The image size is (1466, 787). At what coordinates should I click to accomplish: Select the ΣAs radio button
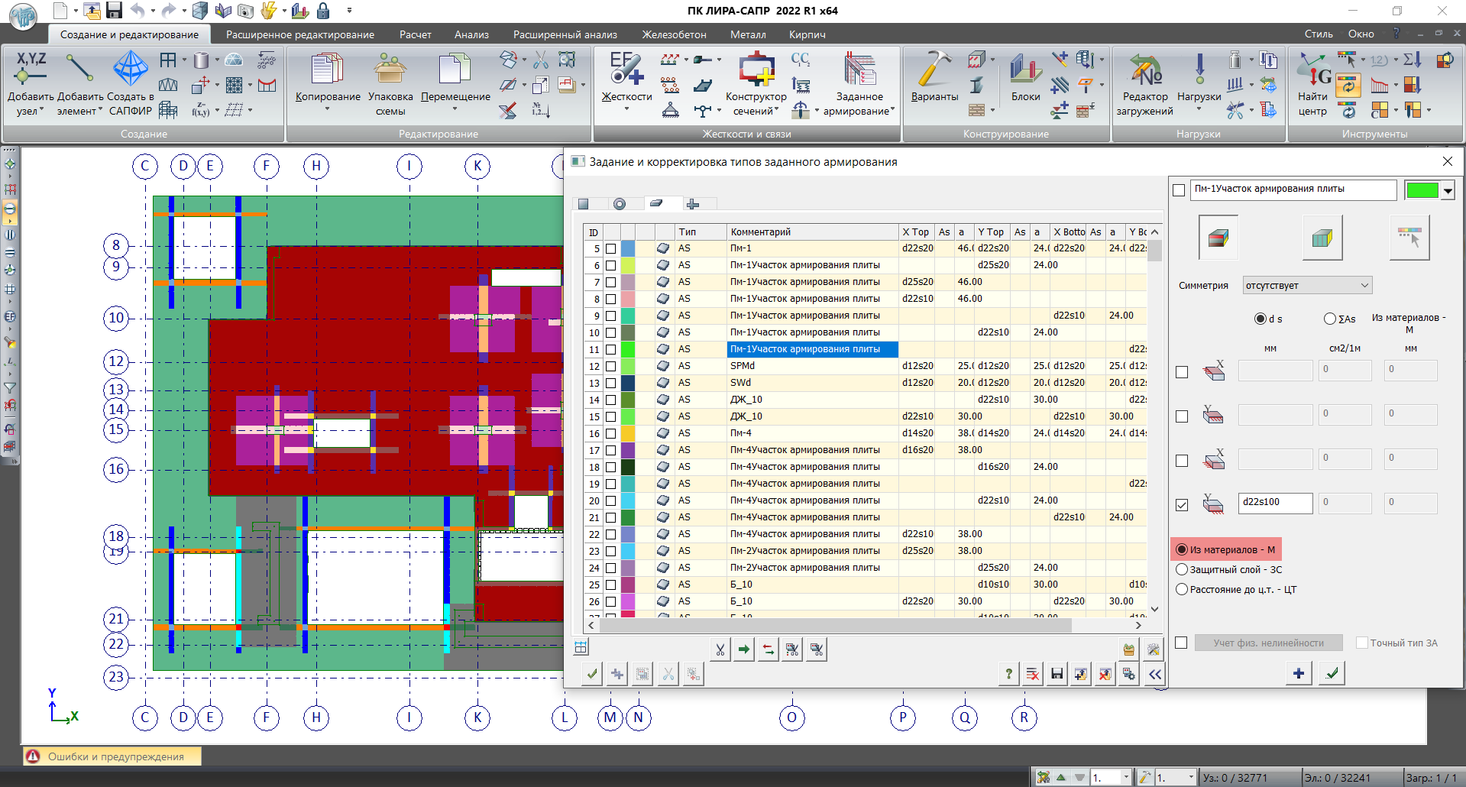tap(1330, 319)
